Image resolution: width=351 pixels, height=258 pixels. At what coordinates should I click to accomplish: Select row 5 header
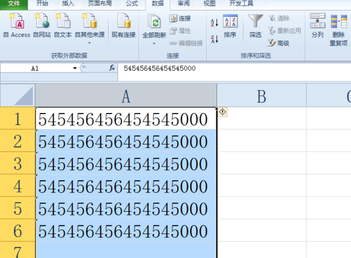pos(18,208)
